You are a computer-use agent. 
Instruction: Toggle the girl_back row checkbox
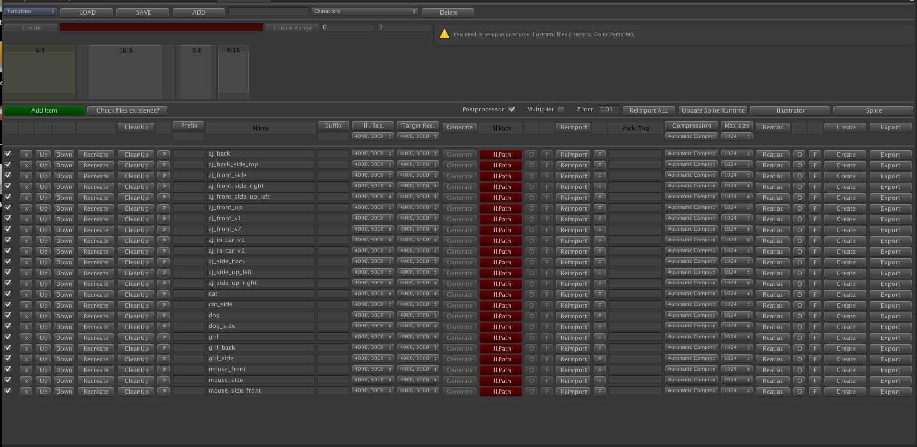tap(8, 347)
